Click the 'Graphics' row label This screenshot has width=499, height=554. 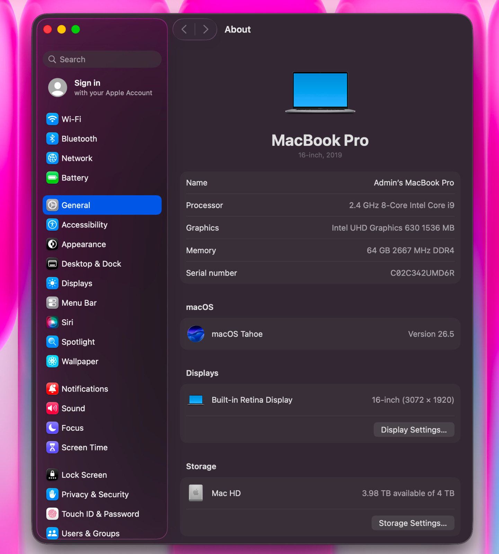click(203, 228)
